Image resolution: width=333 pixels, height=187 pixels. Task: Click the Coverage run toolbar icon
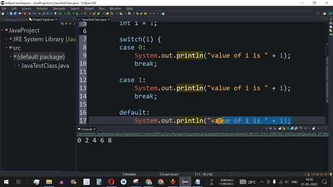click(76, 14)
